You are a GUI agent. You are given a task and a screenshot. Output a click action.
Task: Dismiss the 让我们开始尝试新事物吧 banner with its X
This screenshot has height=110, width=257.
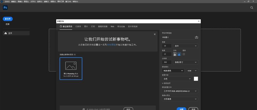point(154,34)
